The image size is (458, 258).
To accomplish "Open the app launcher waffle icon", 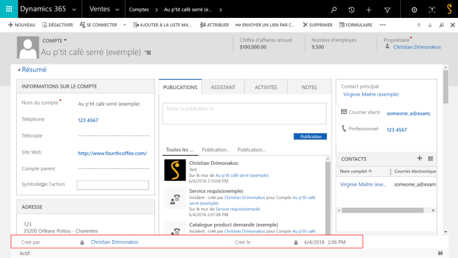I will (9, 9).
